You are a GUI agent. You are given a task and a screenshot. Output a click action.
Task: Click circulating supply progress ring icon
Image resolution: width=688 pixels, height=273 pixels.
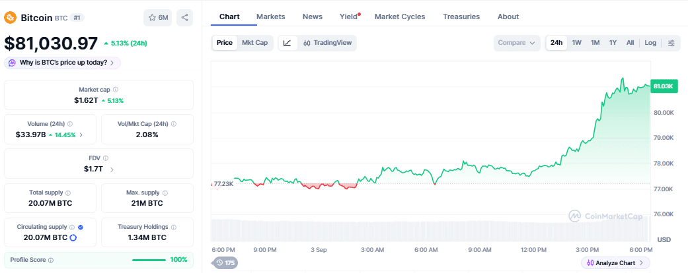[73, 237]
